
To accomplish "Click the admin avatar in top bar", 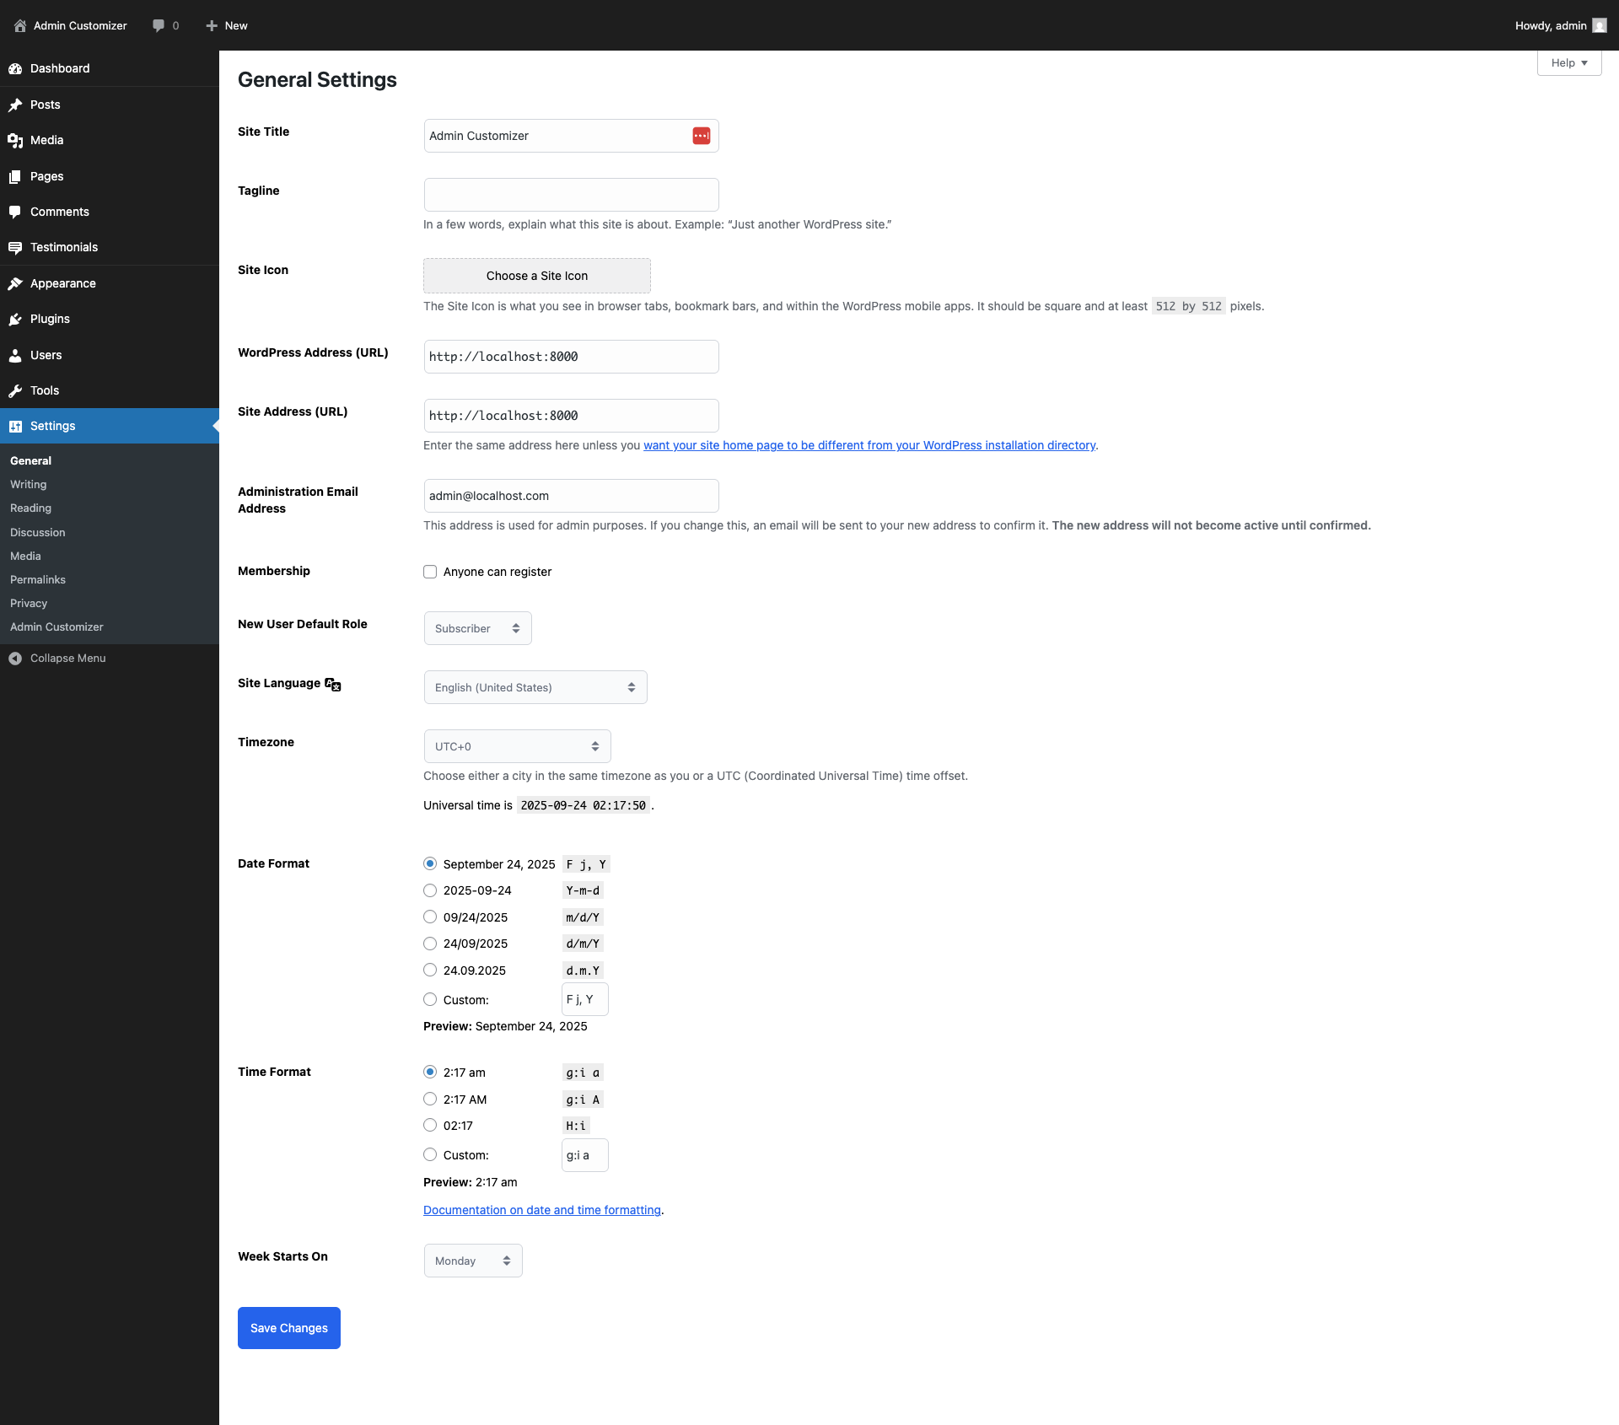I will coord(1599,25).
